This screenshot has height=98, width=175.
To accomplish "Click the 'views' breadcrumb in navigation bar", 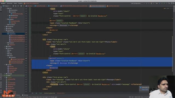I will point(15,4).
